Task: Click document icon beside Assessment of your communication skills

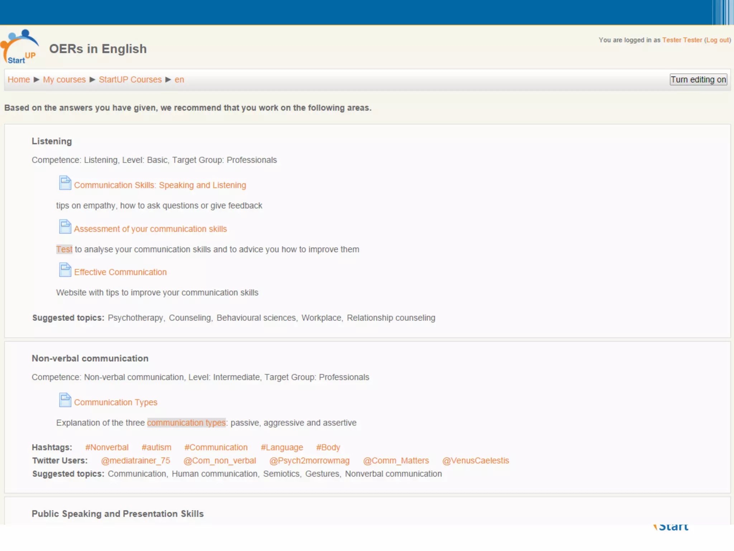Action: pyautogui.click(x=65, y=227)
